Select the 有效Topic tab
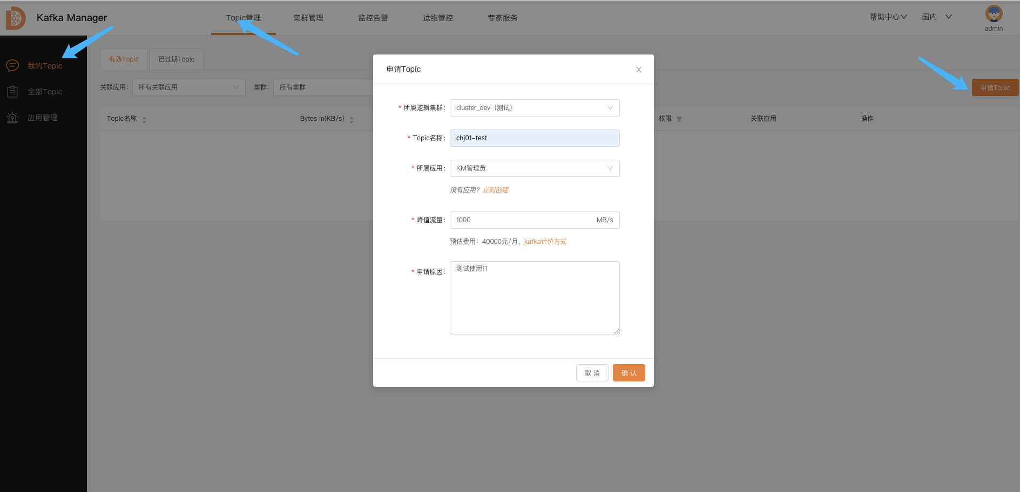 [124, 59]
